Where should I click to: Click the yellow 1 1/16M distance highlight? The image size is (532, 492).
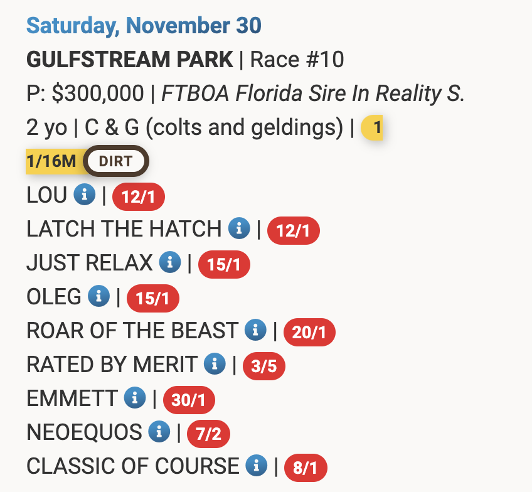[51, 162]
